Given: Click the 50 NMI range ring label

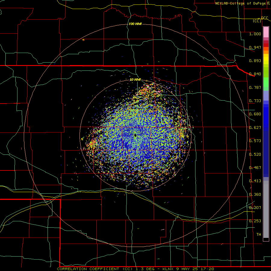Looking at the screenshot, I should [135, 79].
